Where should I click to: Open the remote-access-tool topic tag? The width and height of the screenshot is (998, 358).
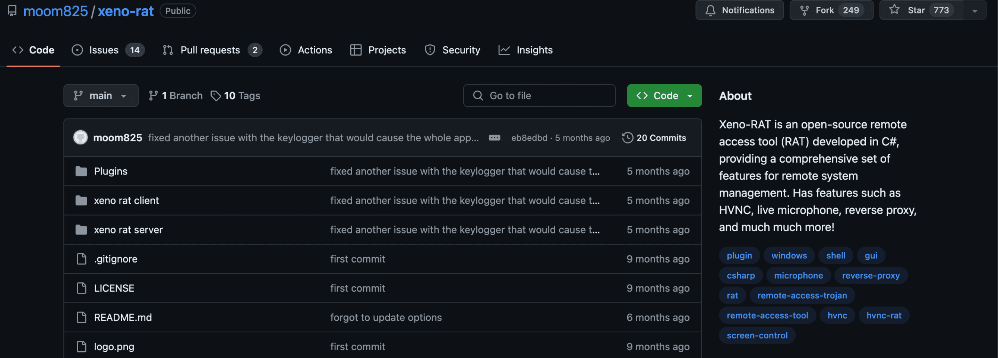point(767,315)
